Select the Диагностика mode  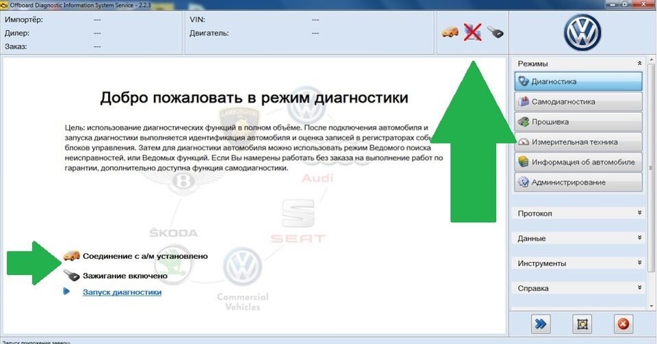tap(578, 81)
